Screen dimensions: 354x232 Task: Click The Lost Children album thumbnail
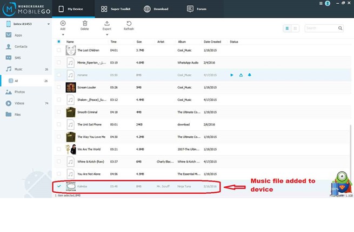pyautogui.click(x=71, y=50)
